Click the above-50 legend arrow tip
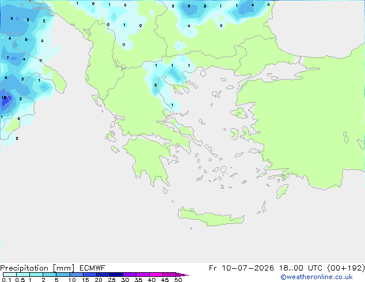 pyautogui.click(x=182, y=275)
